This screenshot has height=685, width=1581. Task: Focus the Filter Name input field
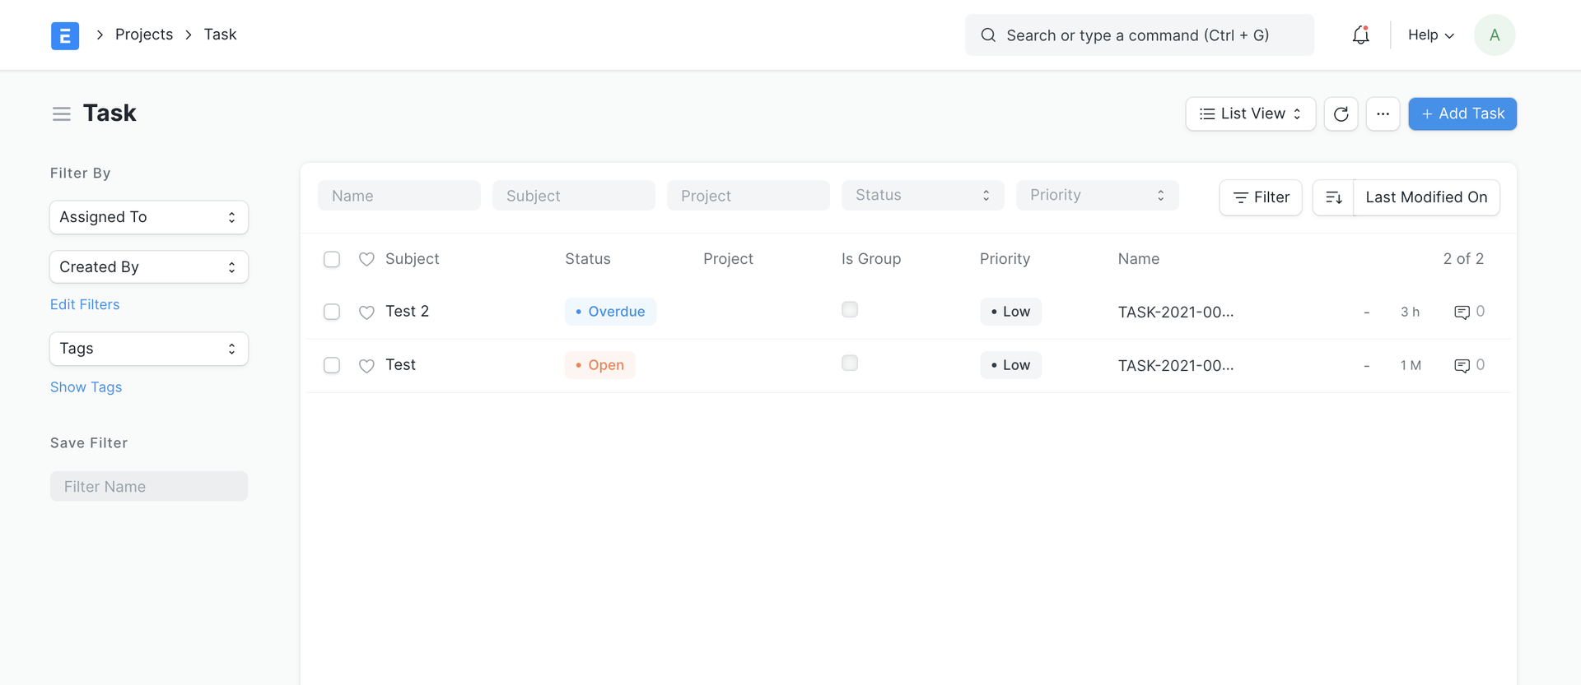pos(149,486)
